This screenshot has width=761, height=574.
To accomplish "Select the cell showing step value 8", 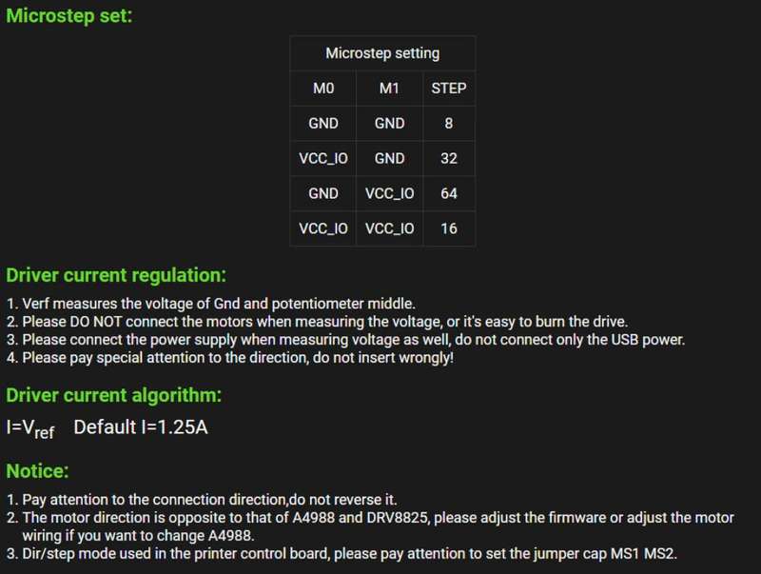I will click(448, 124).
